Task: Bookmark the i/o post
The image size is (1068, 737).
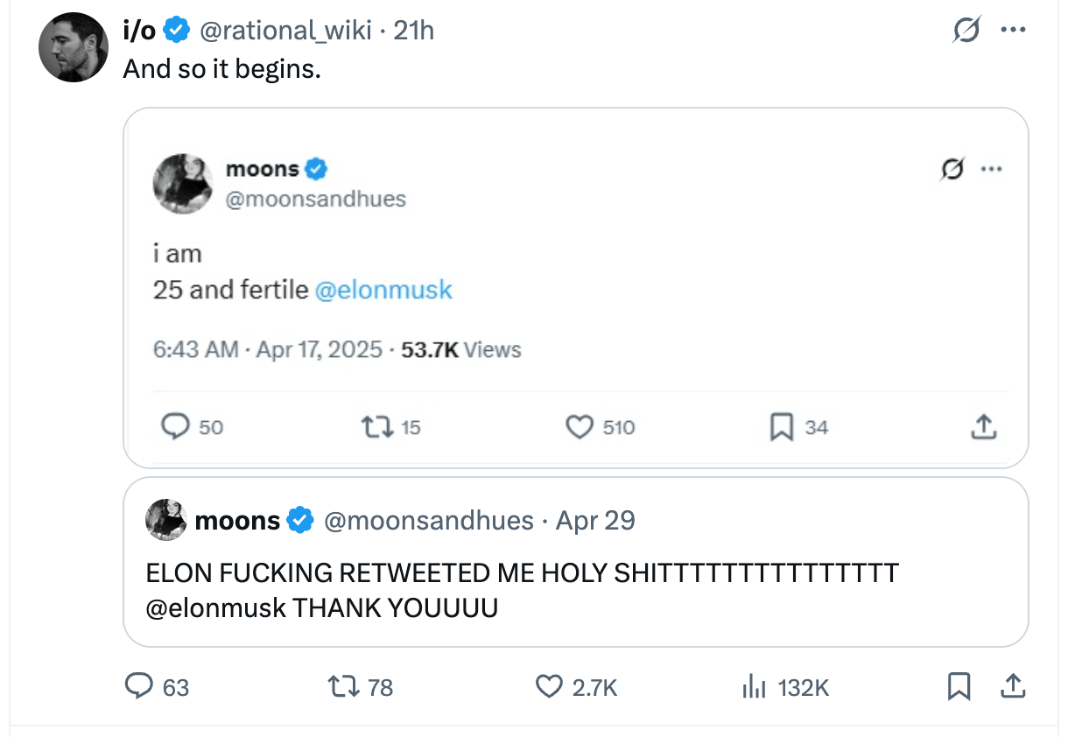Action: 959,686
